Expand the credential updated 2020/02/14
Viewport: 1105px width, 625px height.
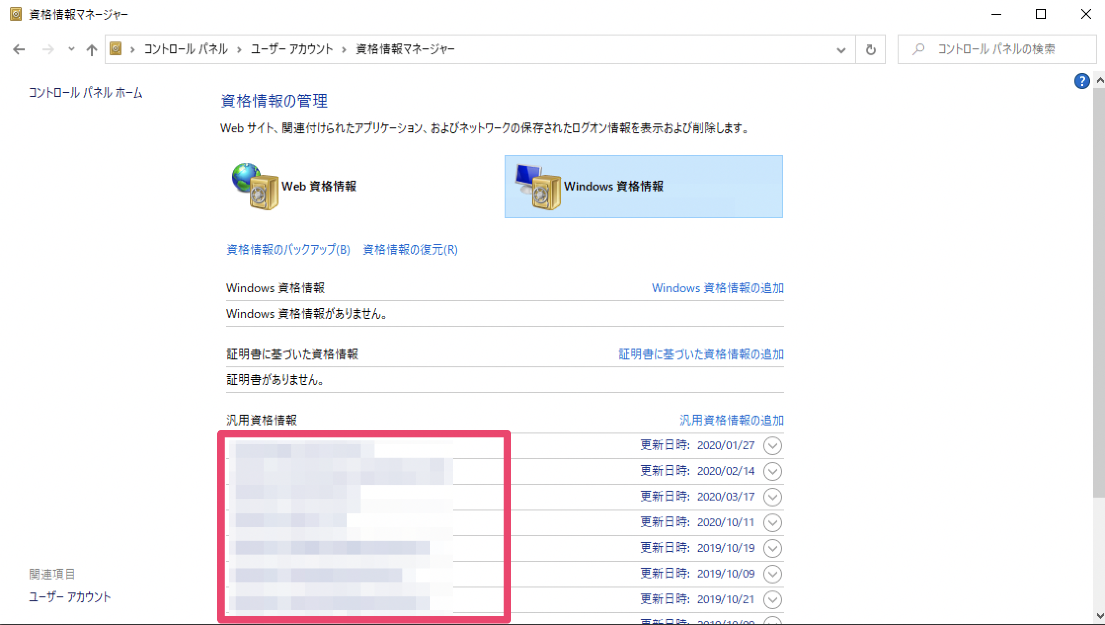[x=772, y=471]
